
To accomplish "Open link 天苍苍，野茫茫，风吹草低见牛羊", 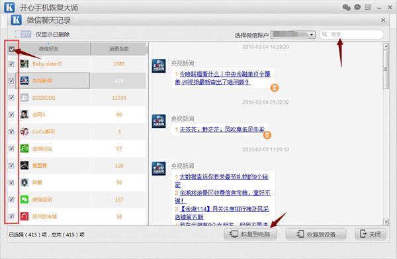I will 222,129.
